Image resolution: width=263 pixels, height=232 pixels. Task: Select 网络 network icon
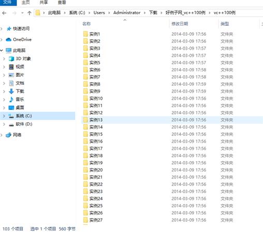8,135
